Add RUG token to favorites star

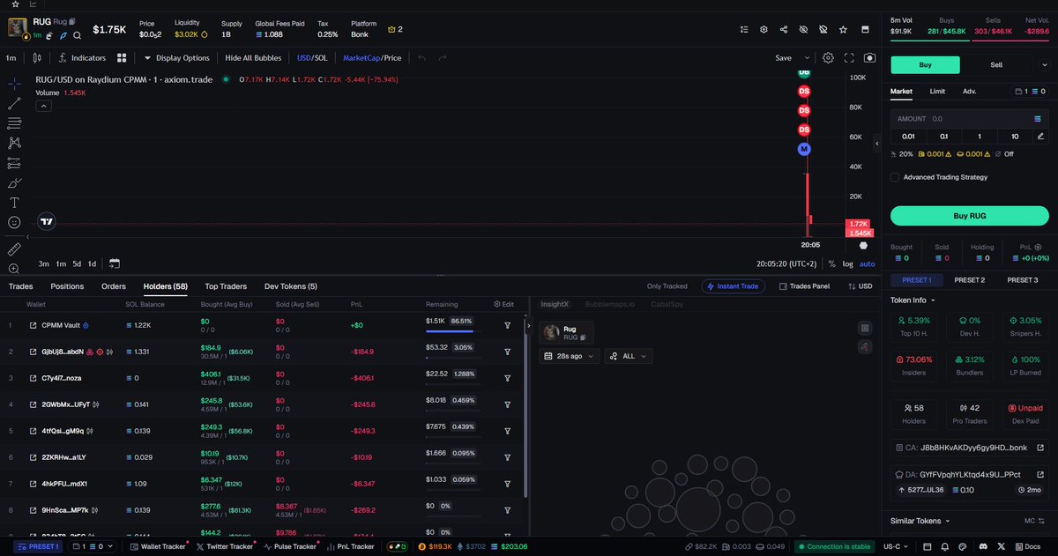843,29
